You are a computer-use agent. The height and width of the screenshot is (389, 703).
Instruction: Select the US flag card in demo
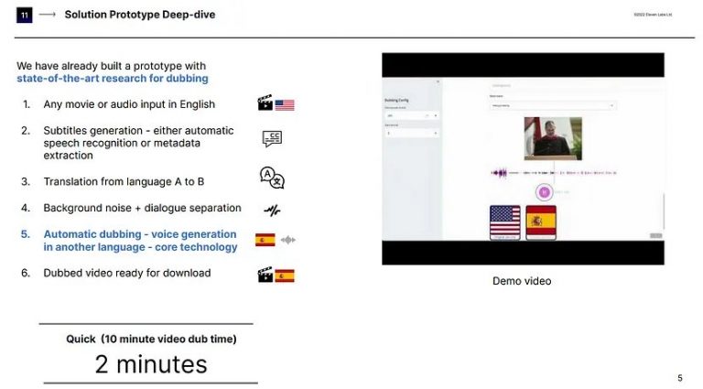pyautogui.click(x=504, y=222)
